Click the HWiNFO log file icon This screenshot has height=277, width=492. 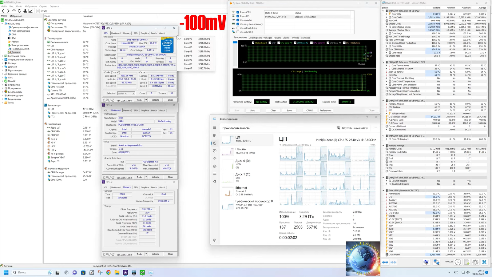[467, 262]
